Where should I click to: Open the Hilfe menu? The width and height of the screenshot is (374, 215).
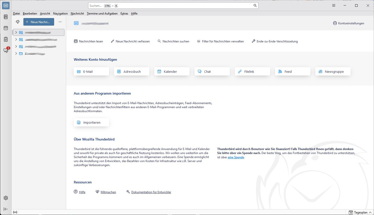[x=134, y=14]
